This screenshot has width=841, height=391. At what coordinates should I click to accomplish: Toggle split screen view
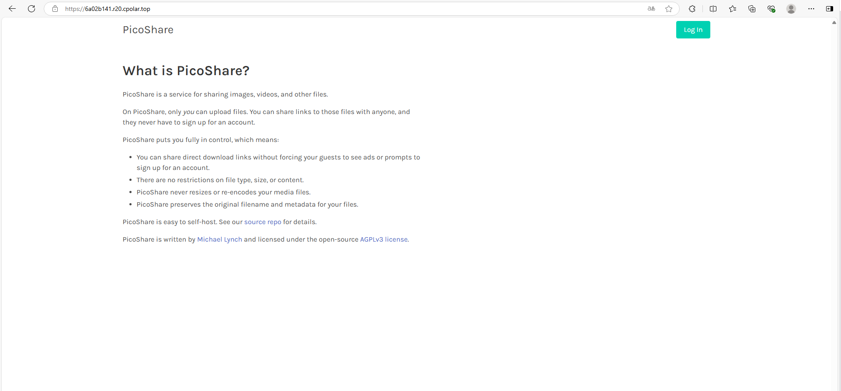tap(713, 9)
